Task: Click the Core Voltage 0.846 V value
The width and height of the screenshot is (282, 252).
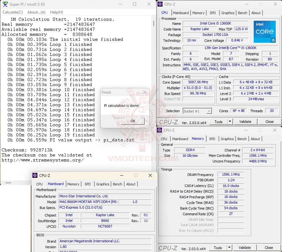Action: [237, 40]
